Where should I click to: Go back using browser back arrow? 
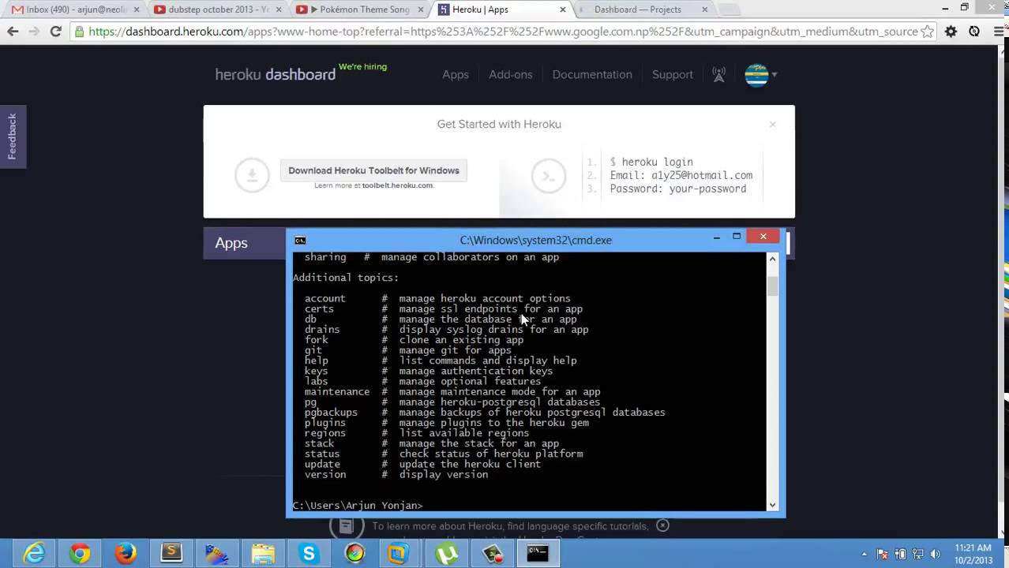[13, 32]
